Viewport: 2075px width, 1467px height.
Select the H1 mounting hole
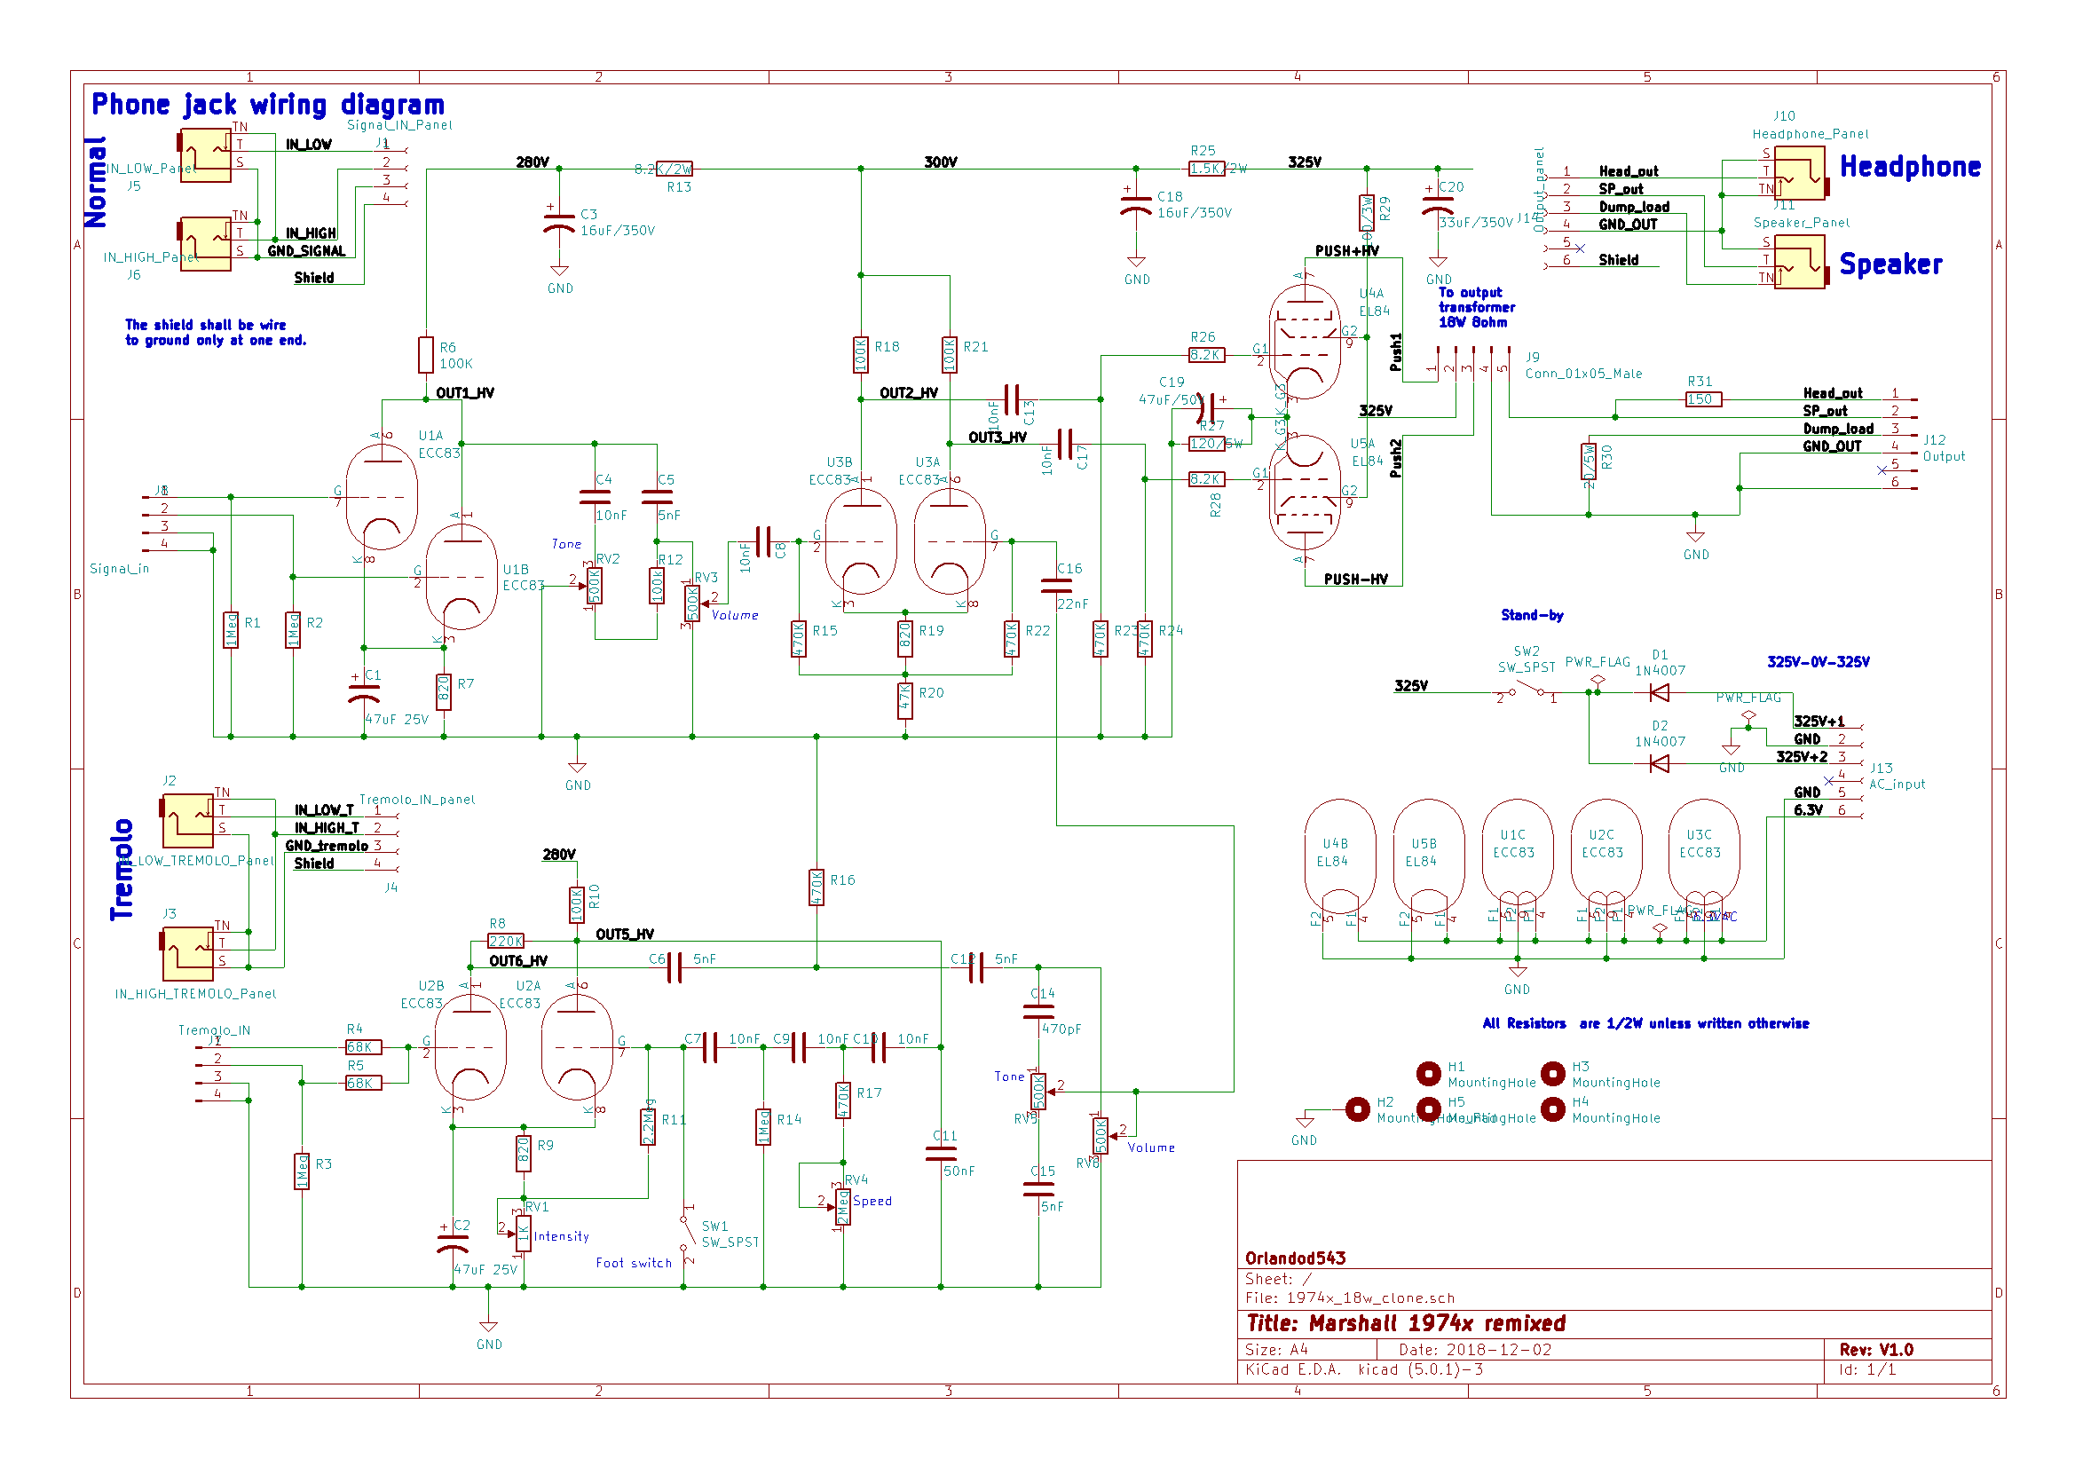pyautogui.click(x=1429, y=1074)
